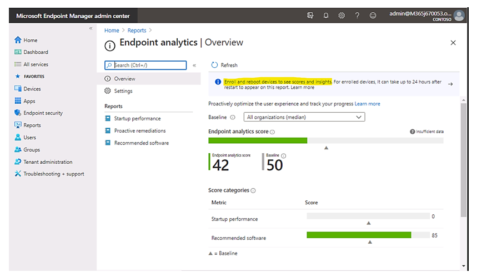Click the Metric column header
Screen dimensions: 477x277
(x=219, y=203)
